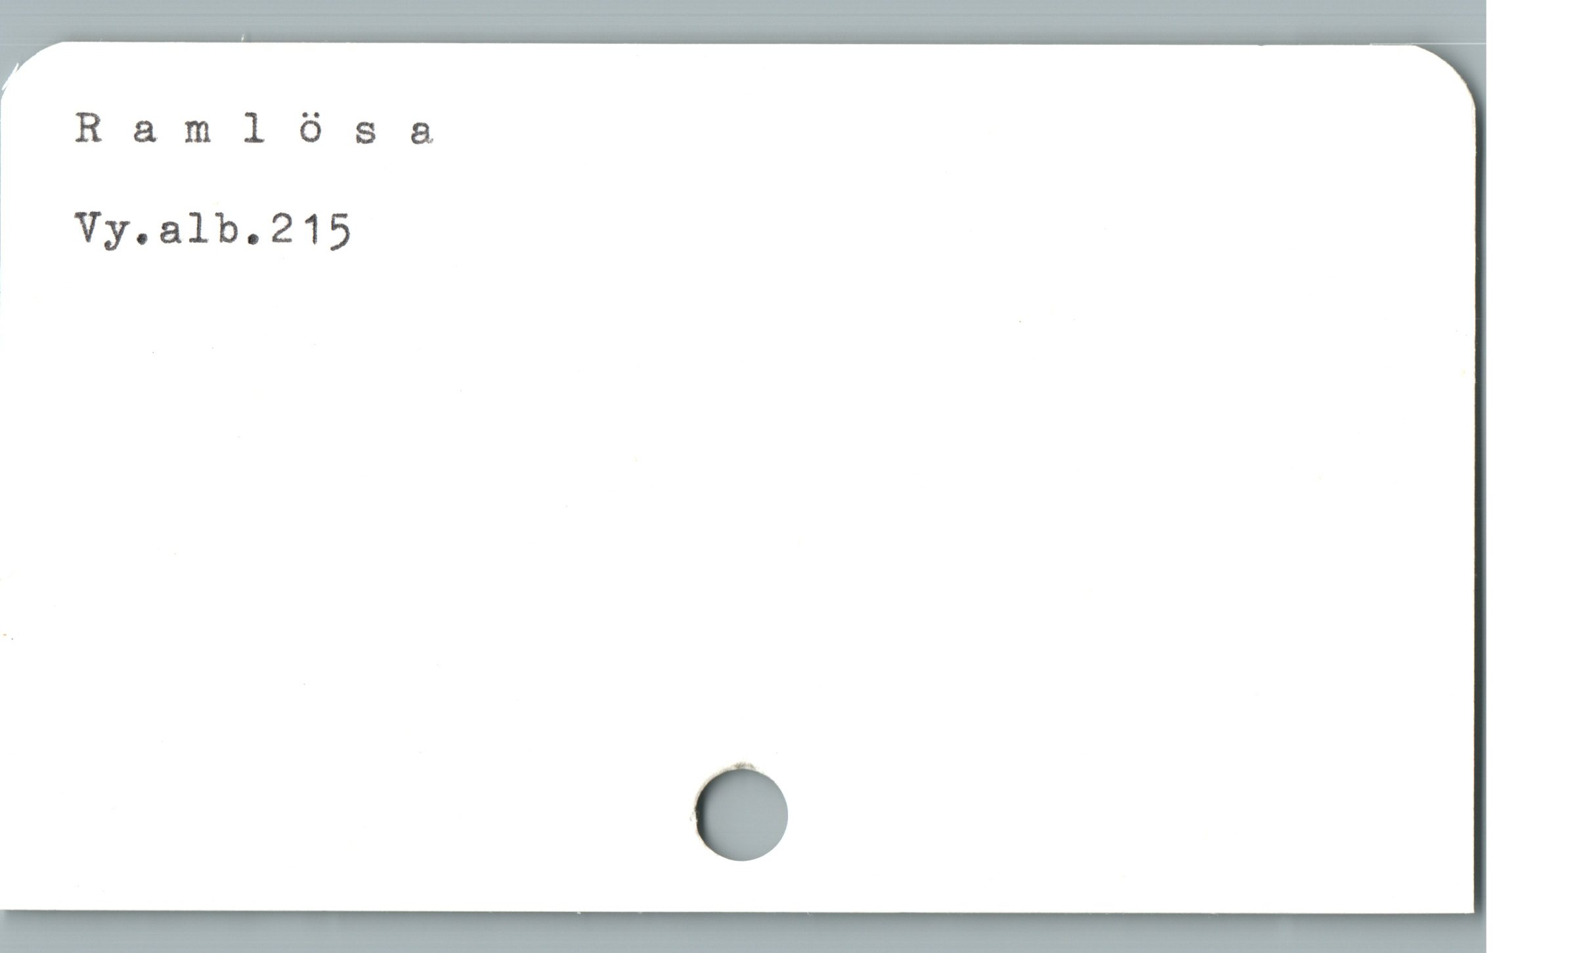The height and width of the screenshot is (953, 1570).
Task: Click the period between Vy and alb
Action: tap(145, 237)
